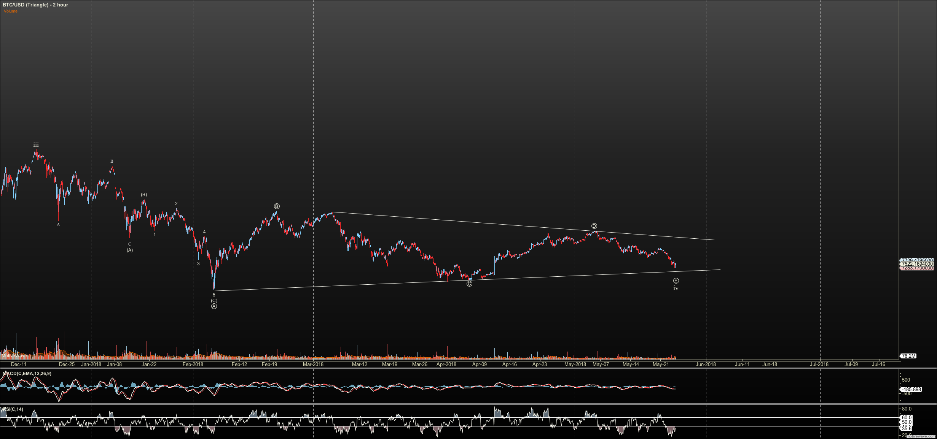This screenshot has width=937, height=439.
Task: Click the Feb-2018 date on time axis
Action: pyautogui.click(x=193, y=364)
